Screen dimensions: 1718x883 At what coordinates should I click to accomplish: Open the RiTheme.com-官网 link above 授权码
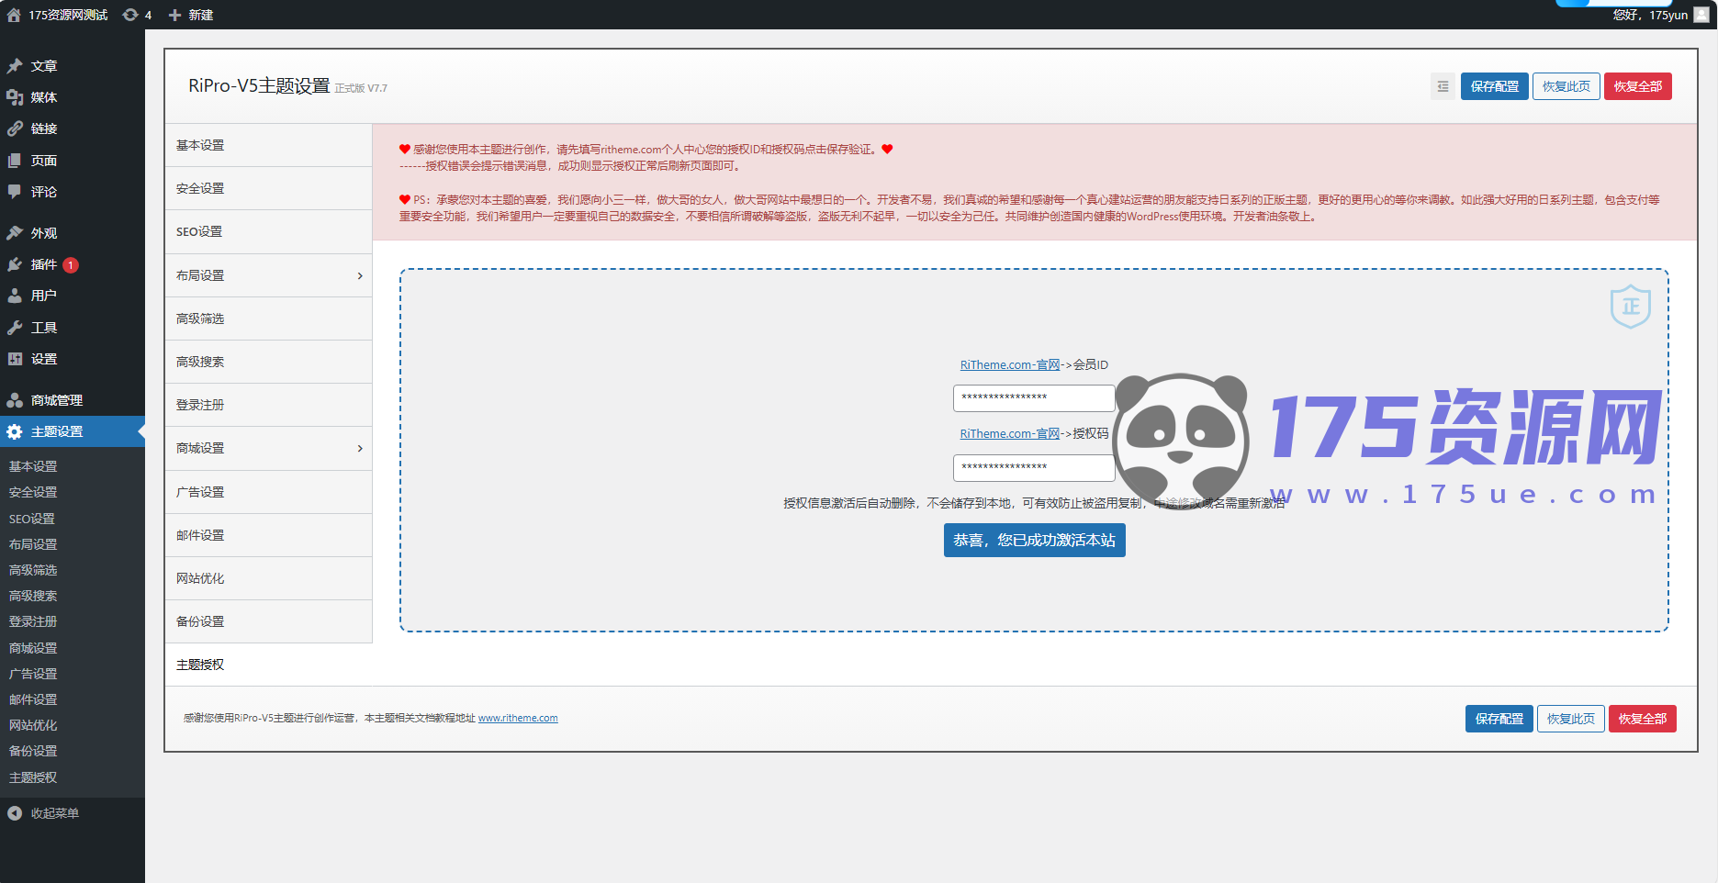coord(1010,433)
